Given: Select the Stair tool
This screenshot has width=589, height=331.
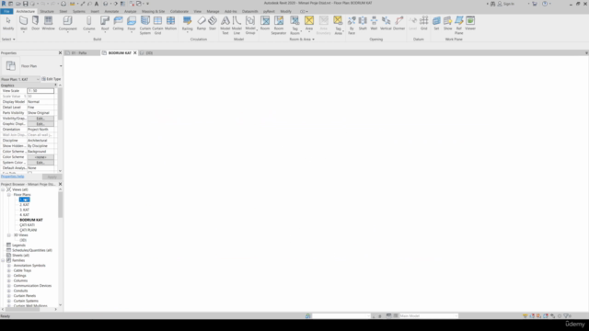Looking at the screenshot, I should (x=213, y=23).
